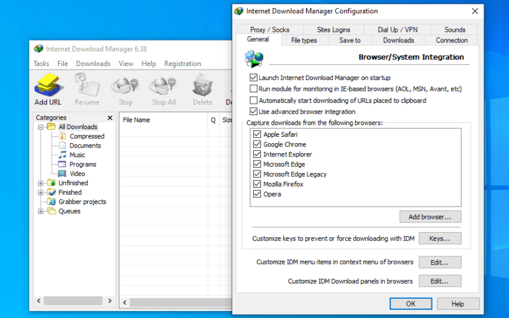
Task: Click the Stop toolbar icon
Action: (x=125, y=86)
